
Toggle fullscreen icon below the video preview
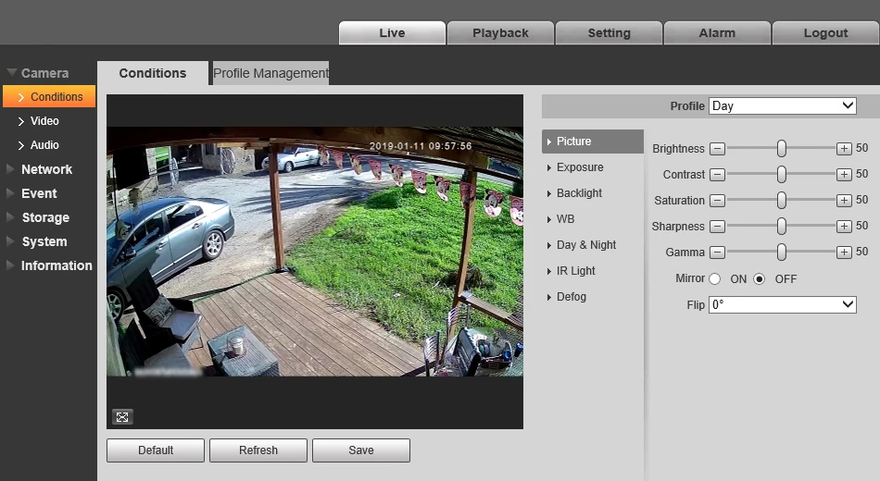122,416
